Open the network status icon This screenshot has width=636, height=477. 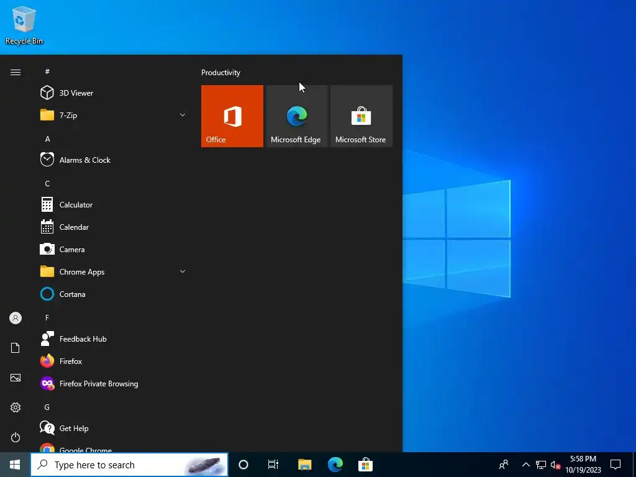(541, 465)
